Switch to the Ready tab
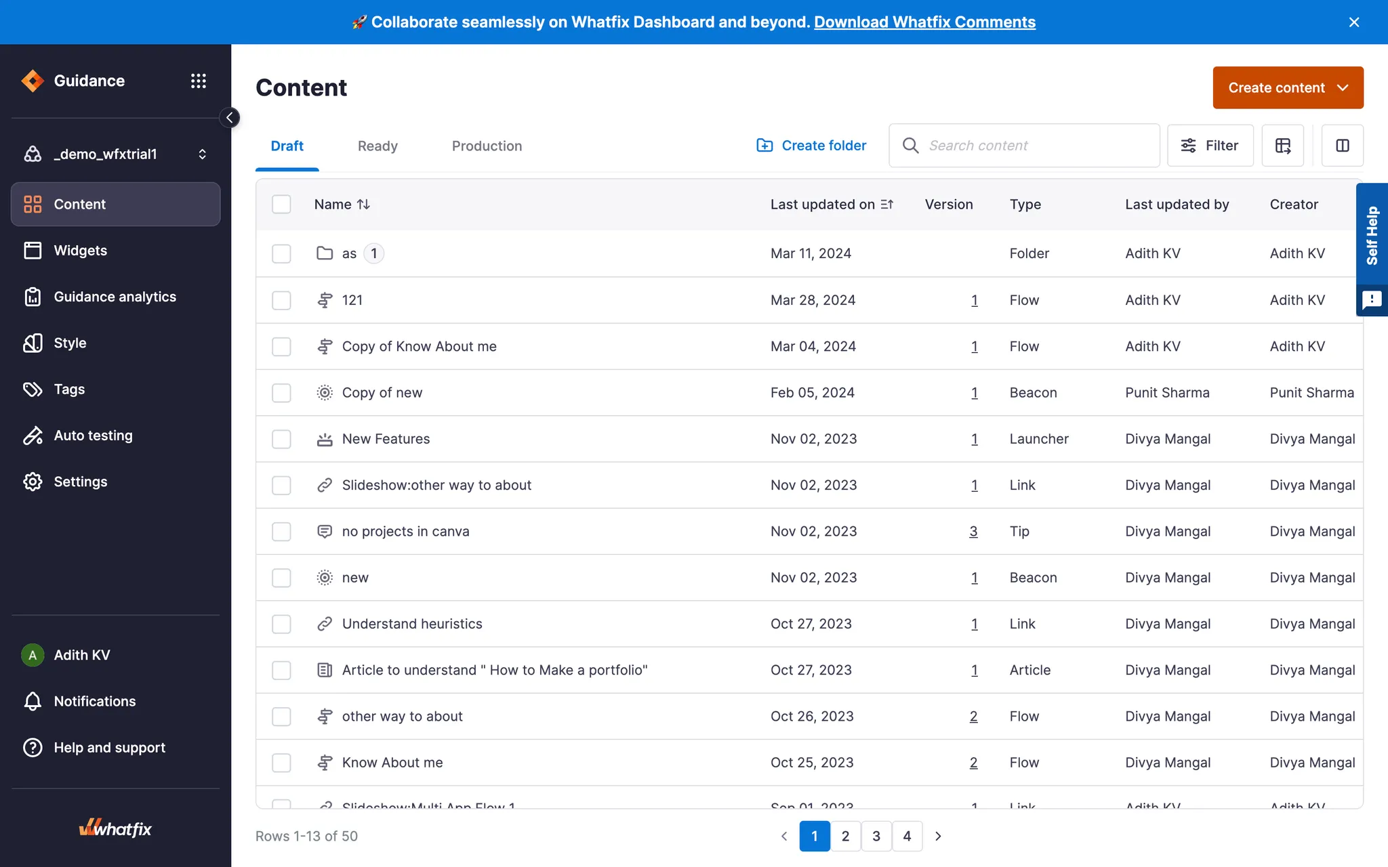The image size is (1388, 867). [377, 146]
